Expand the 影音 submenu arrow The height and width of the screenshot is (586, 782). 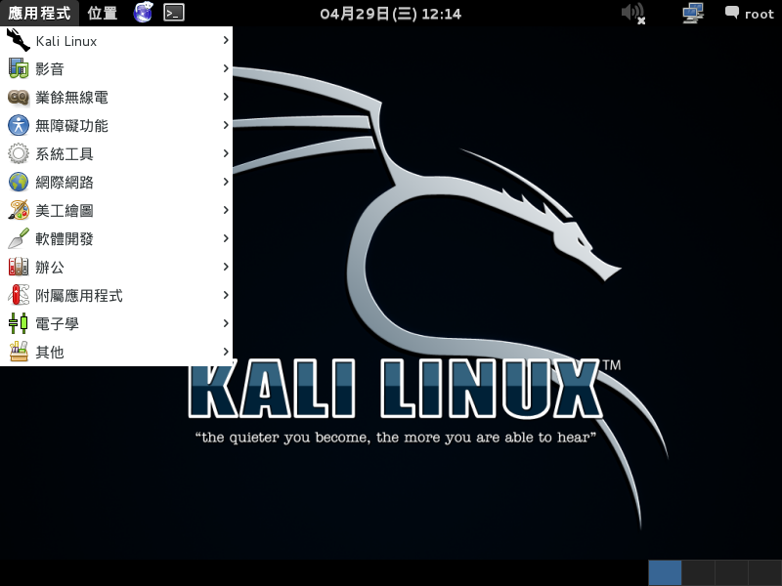click(x=226, y=69)
